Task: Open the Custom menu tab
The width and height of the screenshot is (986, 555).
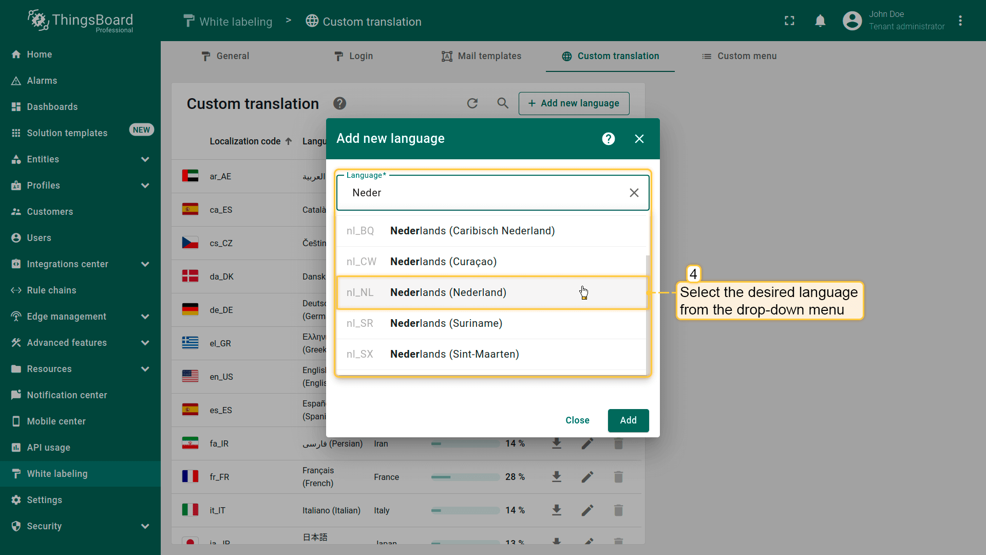Action: (x=739, y=56)
